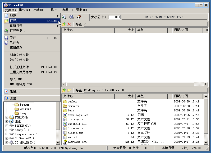Click the CD drive icon in tree

coord(12,142)
